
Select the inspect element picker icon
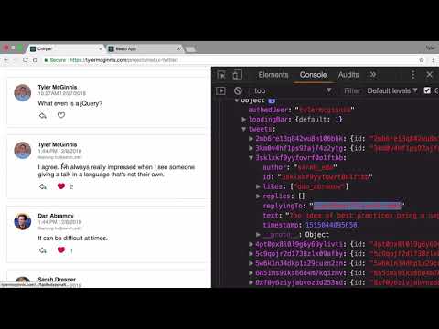point(221,75)
